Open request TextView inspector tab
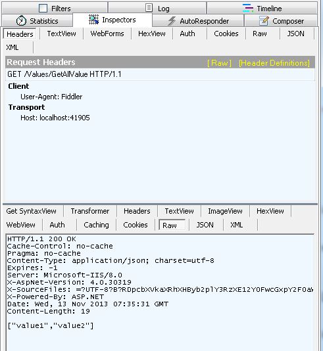Image resolution: width=323 pixels, height=351 pixels. (x=61, y=34)
